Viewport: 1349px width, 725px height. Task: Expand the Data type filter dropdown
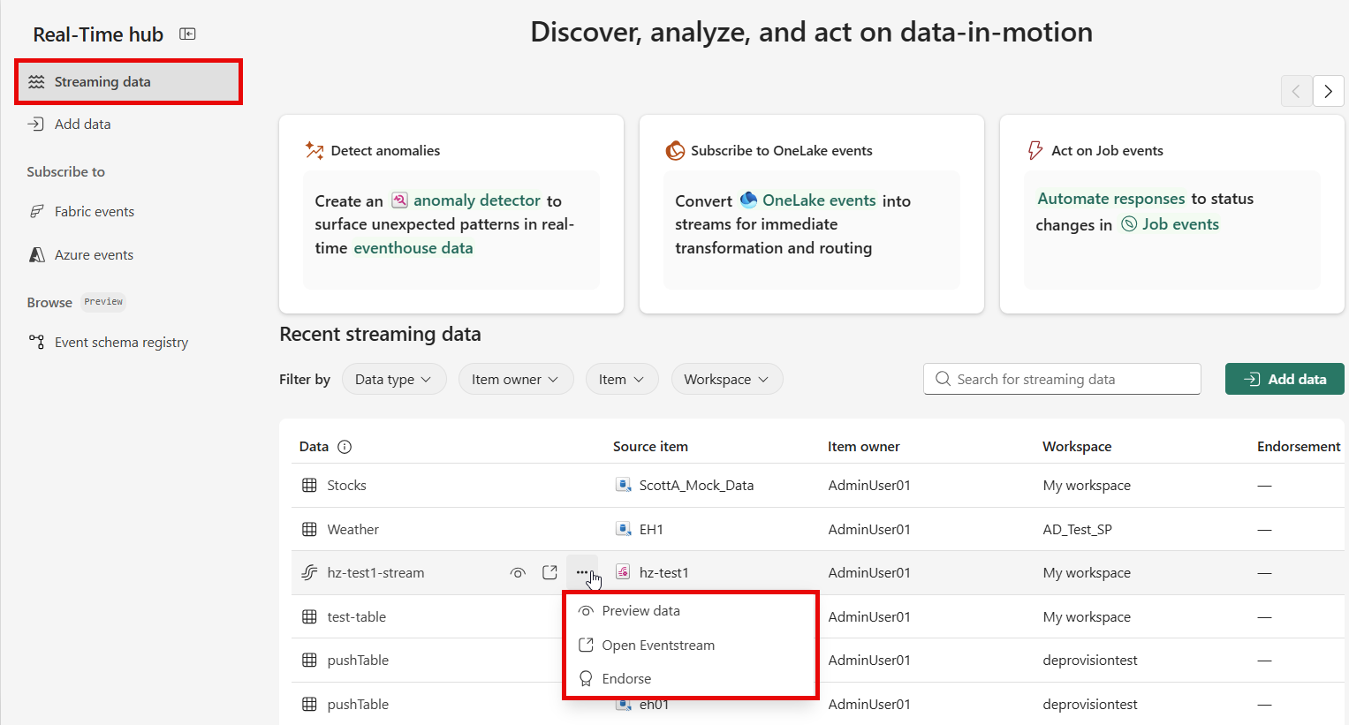click(x=393, y=380)
